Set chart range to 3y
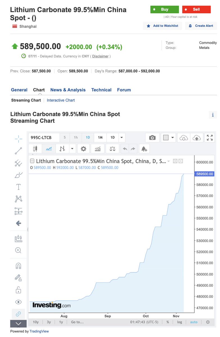The image size is (220, 337). click(x=49, y=322)
